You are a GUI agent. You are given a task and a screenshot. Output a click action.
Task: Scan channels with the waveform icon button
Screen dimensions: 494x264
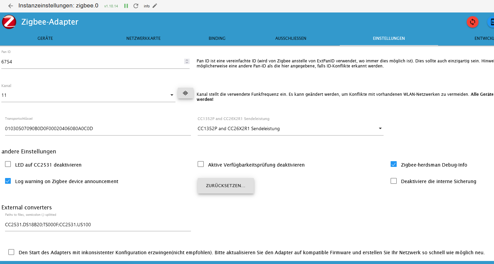(x=186, y=93)
